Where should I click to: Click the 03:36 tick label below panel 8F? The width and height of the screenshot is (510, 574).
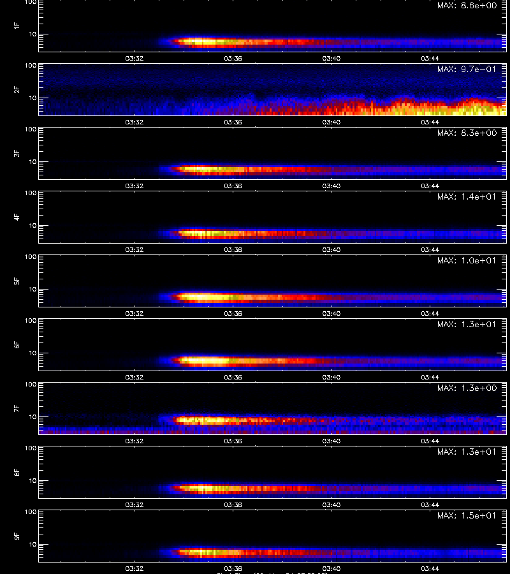pos(233,504)
